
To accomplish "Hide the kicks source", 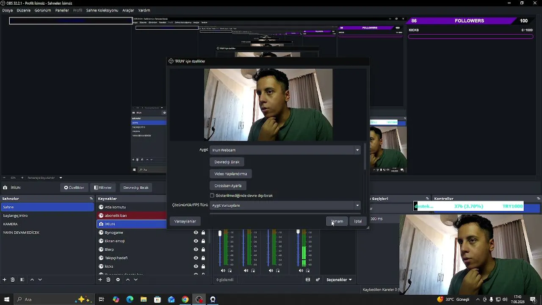I will 196,266.
